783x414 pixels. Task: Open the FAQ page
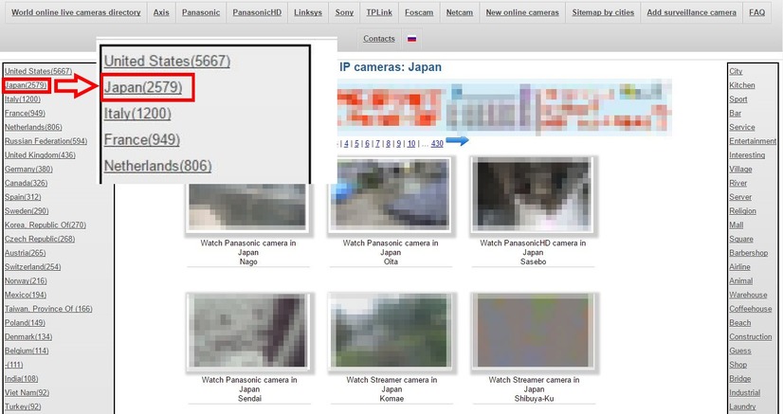point(756,12)
